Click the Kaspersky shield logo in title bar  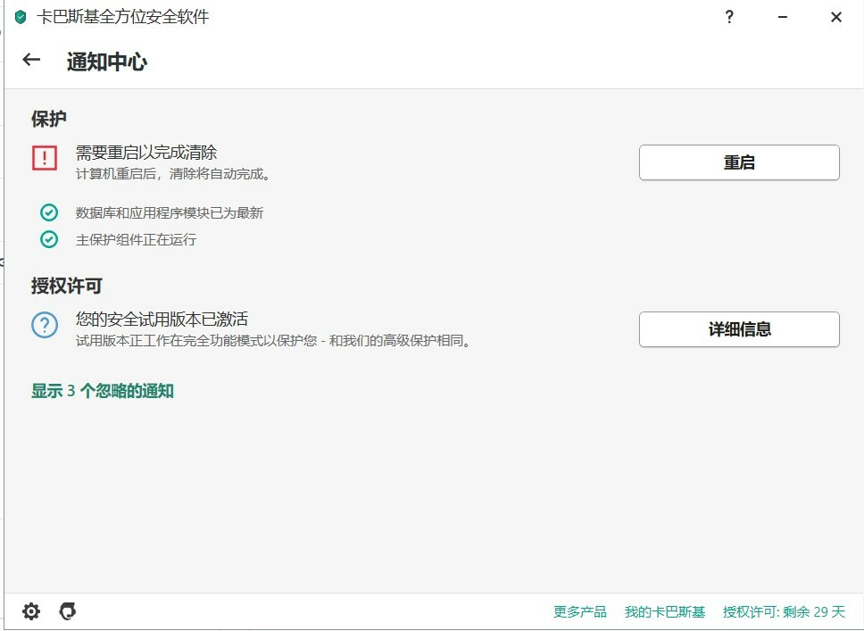[21, 17]
